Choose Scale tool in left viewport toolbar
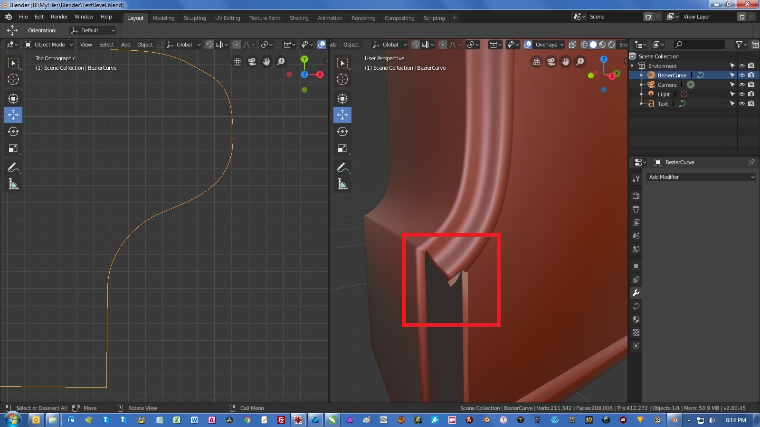760x427 pixels. point(13,149)
